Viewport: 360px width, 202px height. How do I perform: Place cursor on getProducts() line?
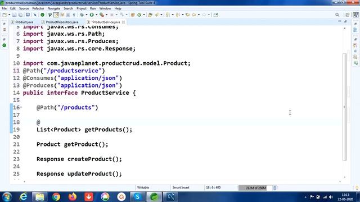click(x=84, y=130)
